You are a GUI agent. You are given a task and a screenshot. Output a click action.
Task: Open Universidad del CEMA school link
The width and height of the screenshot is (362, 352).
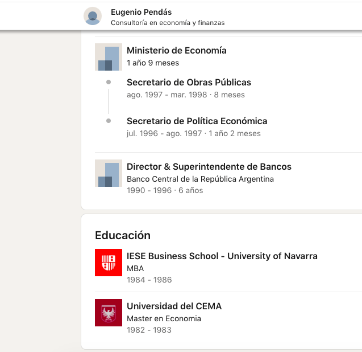pyautogui.click(x=174, y=306)
